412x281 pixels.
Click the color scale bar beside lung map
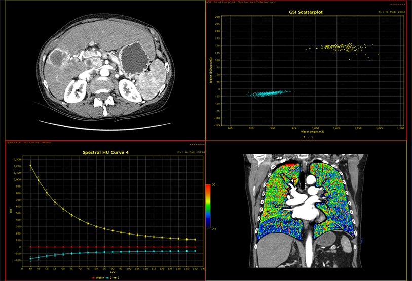(208, 206)
